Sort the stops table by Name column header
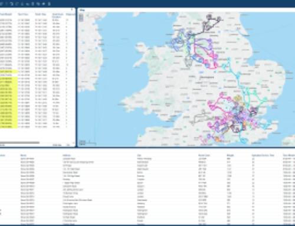The height and width of the screenshot is (226, 295). pos(24,155)
